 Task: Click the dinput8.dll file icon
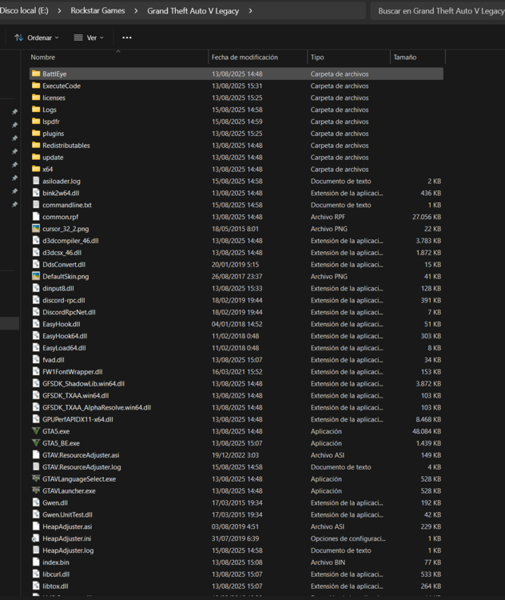(x=36, y=288)
